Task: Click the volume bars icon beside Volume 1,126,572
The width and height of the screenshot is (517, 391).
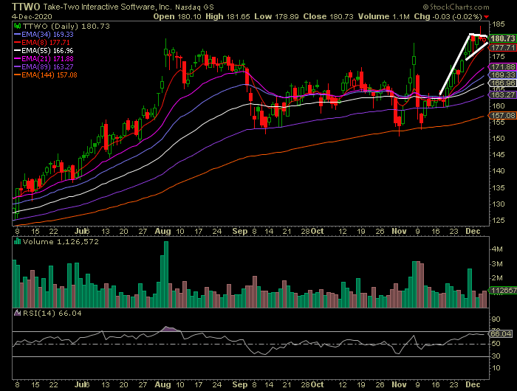Action: pos(17,241)
